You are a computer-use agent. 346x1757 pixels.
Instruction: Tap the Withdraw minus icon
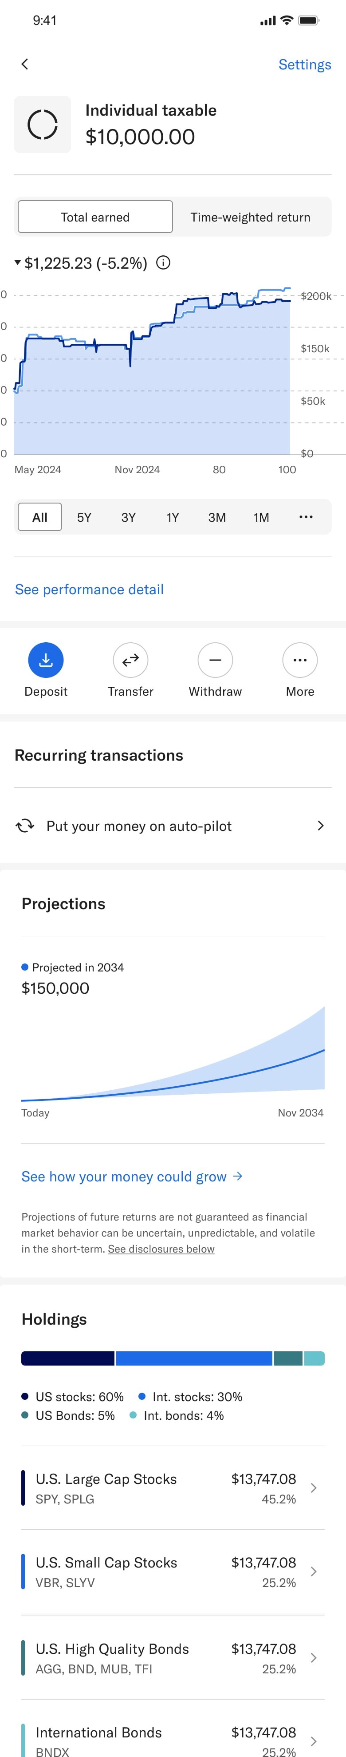[215, 660]
